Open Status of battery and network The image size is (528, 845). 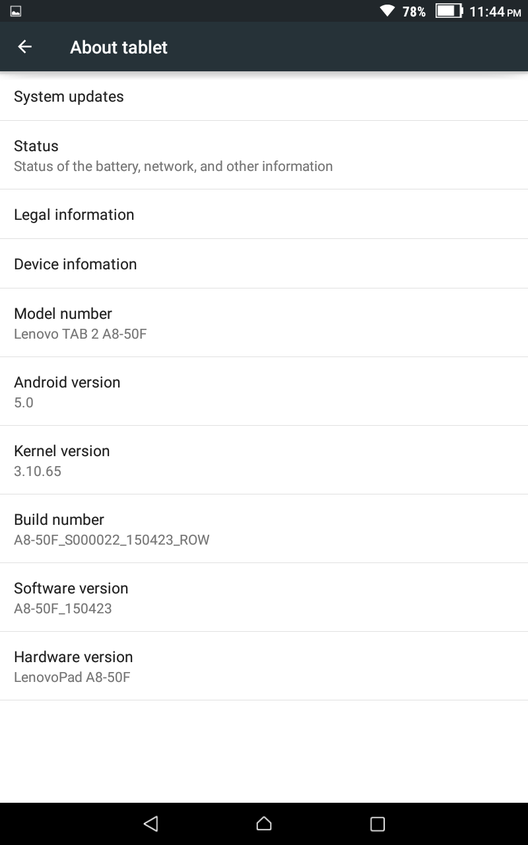click(x=264, y=155)
